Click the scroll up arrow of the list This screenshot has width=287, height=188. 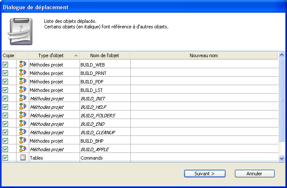pos(281,55)
